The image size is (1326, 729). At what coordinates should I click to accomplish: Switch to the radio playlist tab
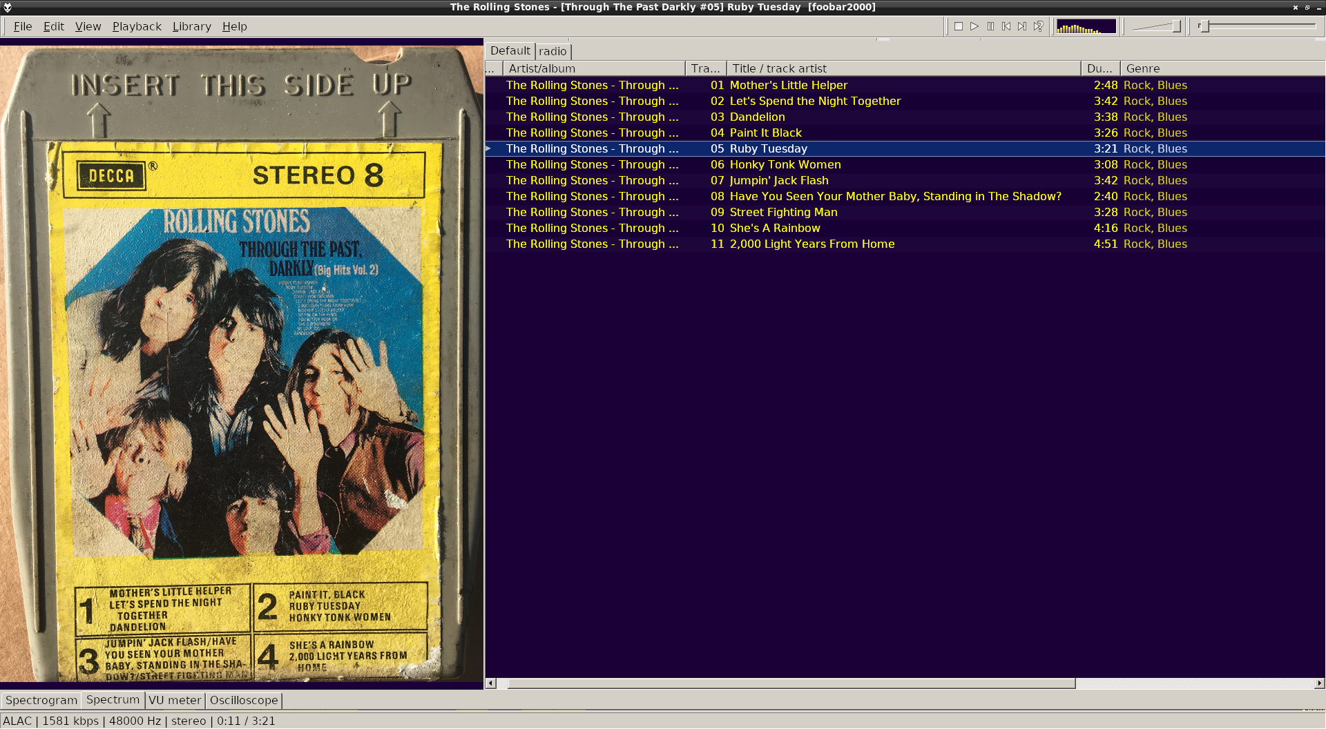(x=552, y=52)
